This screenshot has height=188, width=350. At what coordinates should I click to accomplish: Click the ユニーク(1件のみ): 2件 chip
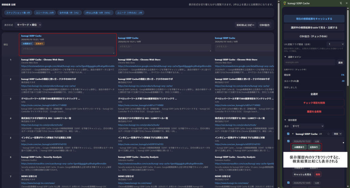coord(130,13)
